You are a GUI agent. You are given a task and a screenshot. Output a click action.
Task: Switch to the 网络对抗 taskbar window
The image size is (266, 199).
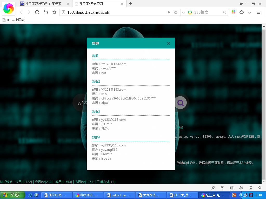(88, 195)
